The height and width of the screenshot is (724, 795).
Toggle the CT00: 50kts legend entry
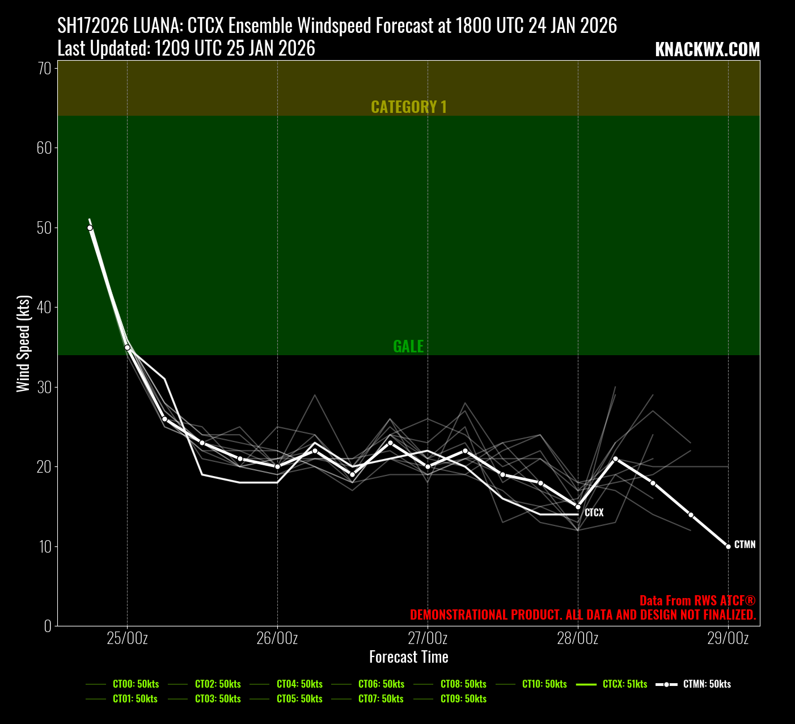136,684
